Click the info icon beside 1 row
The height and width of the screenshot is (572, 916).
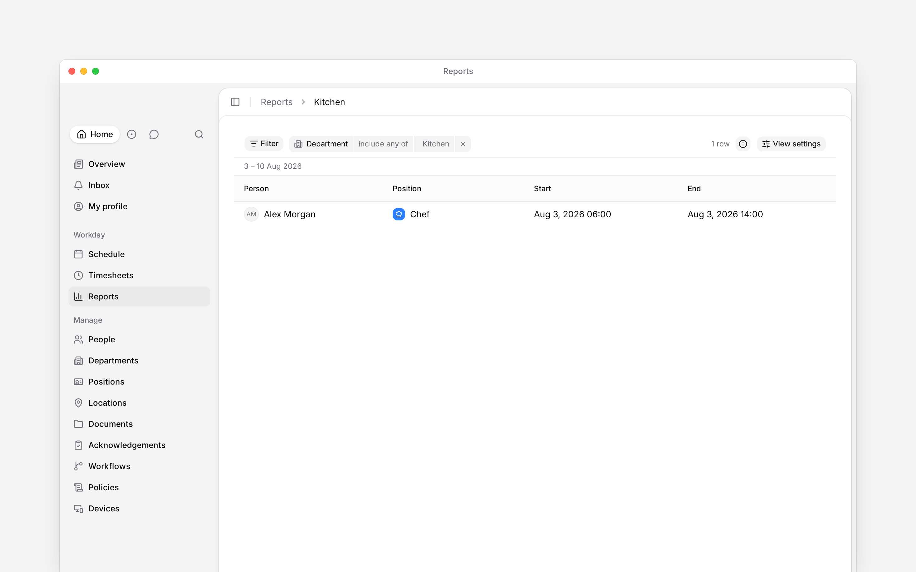[743, 144]
